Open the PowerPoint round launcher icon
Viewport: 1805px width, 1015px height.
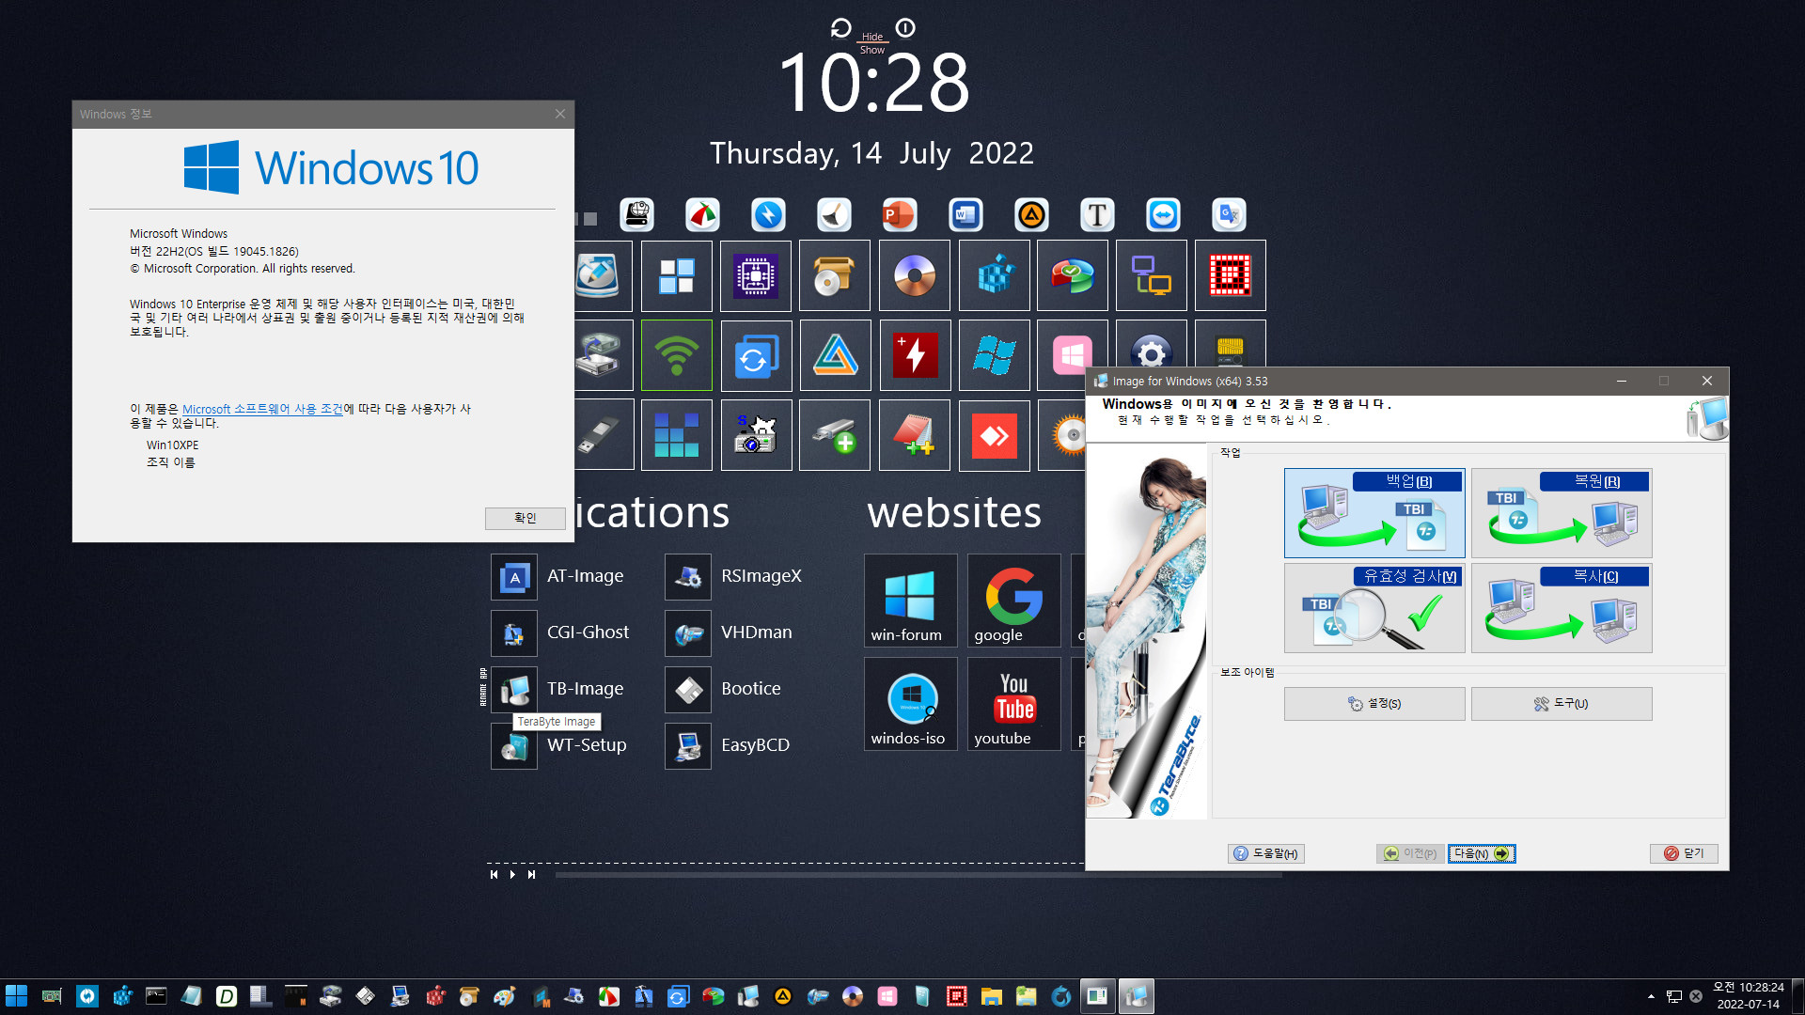(x=899, y=215)
